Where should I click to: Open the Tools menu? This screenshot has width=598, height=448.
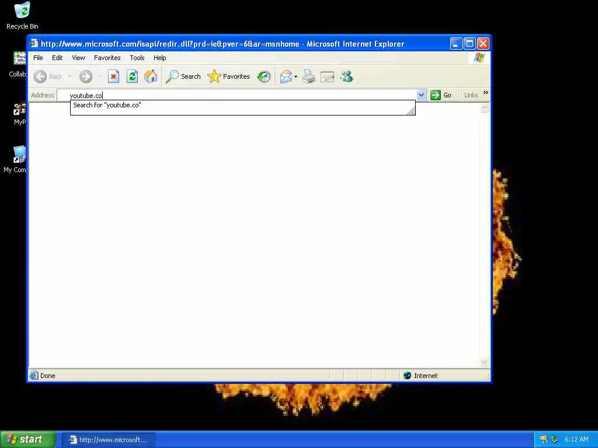[137, 58]
